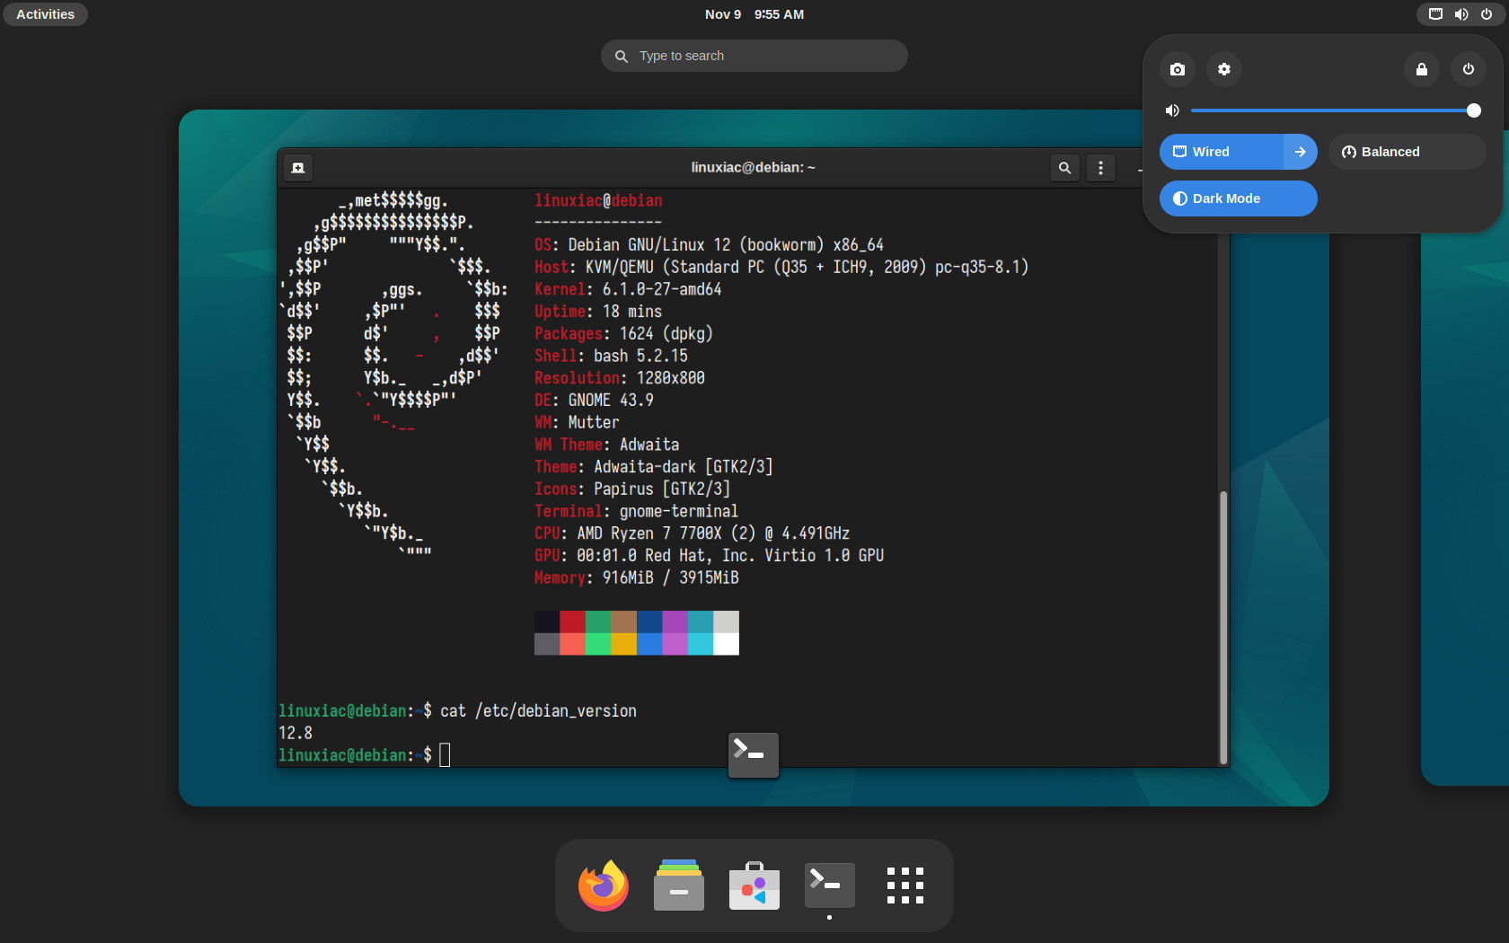Click the 'Memory: 916MiB / 3915MiB' line

(x=637, y=578)
